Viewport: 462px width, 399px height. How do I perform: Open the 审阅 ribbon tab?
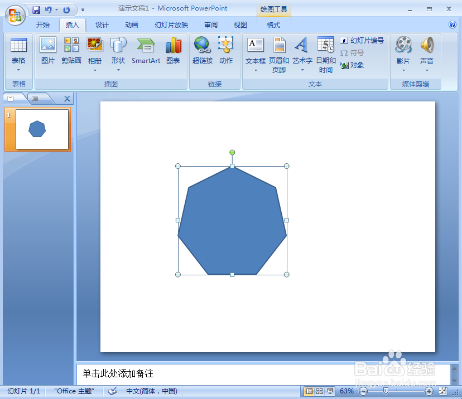pyautogui.click(x=211, y=25)
